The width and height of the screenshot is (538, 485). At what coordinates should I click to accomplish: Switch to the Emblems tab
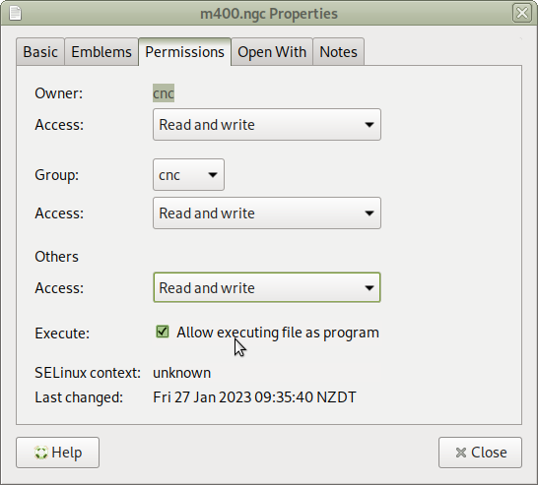click(x=101, y=52)
